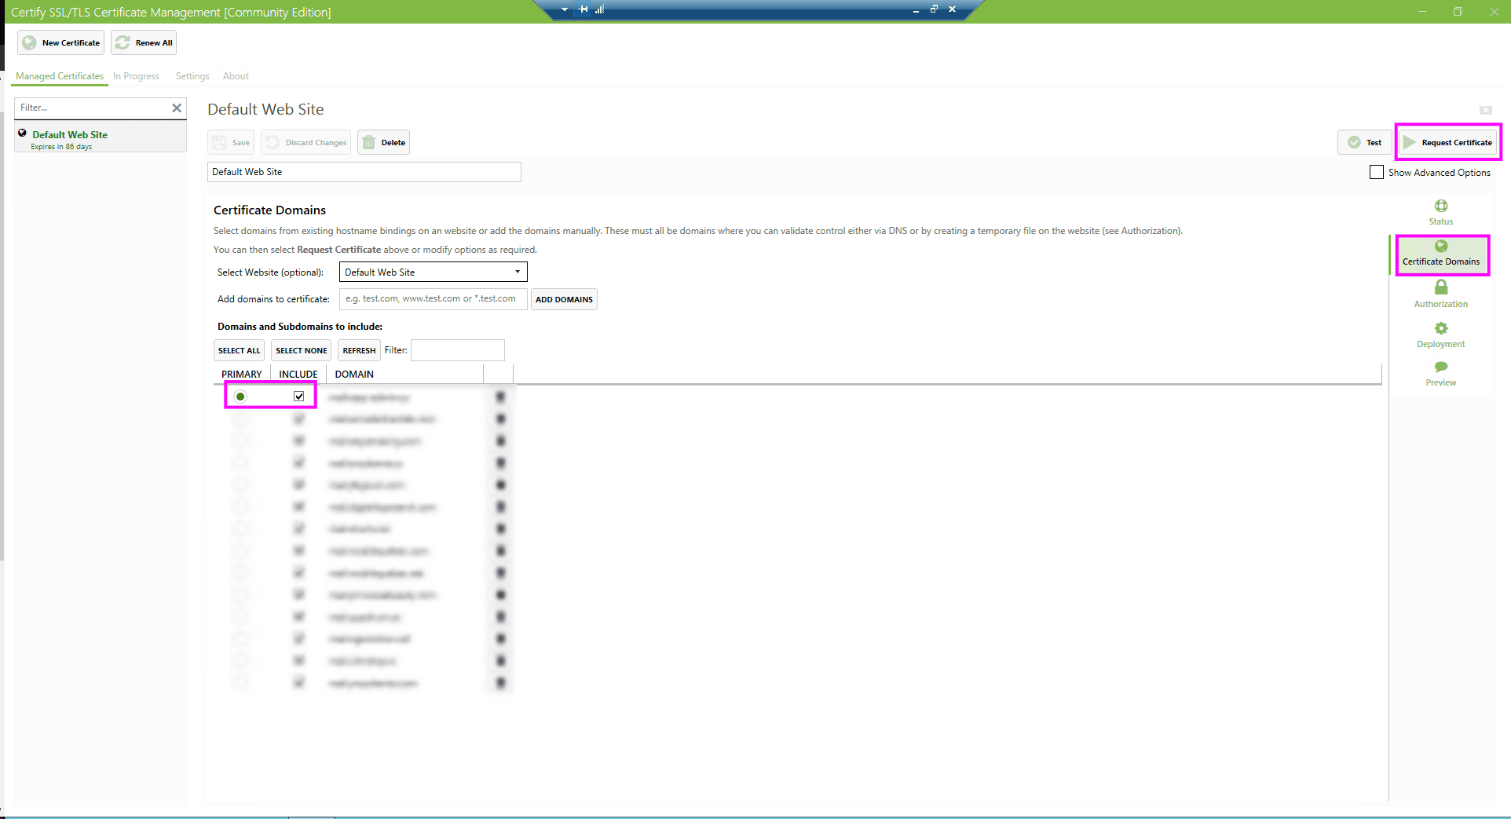Open the Certificate Domains section
Viewport: 1511px width, 819px height.
pyautogui.click(x=1440, y=254)
